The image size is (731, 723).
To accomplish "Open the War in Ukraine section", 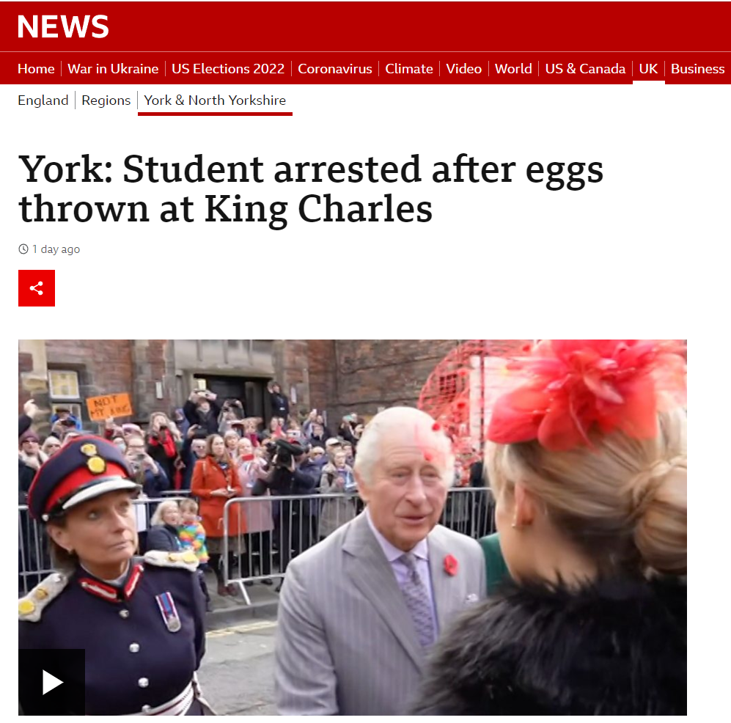I will coord(114,68).
